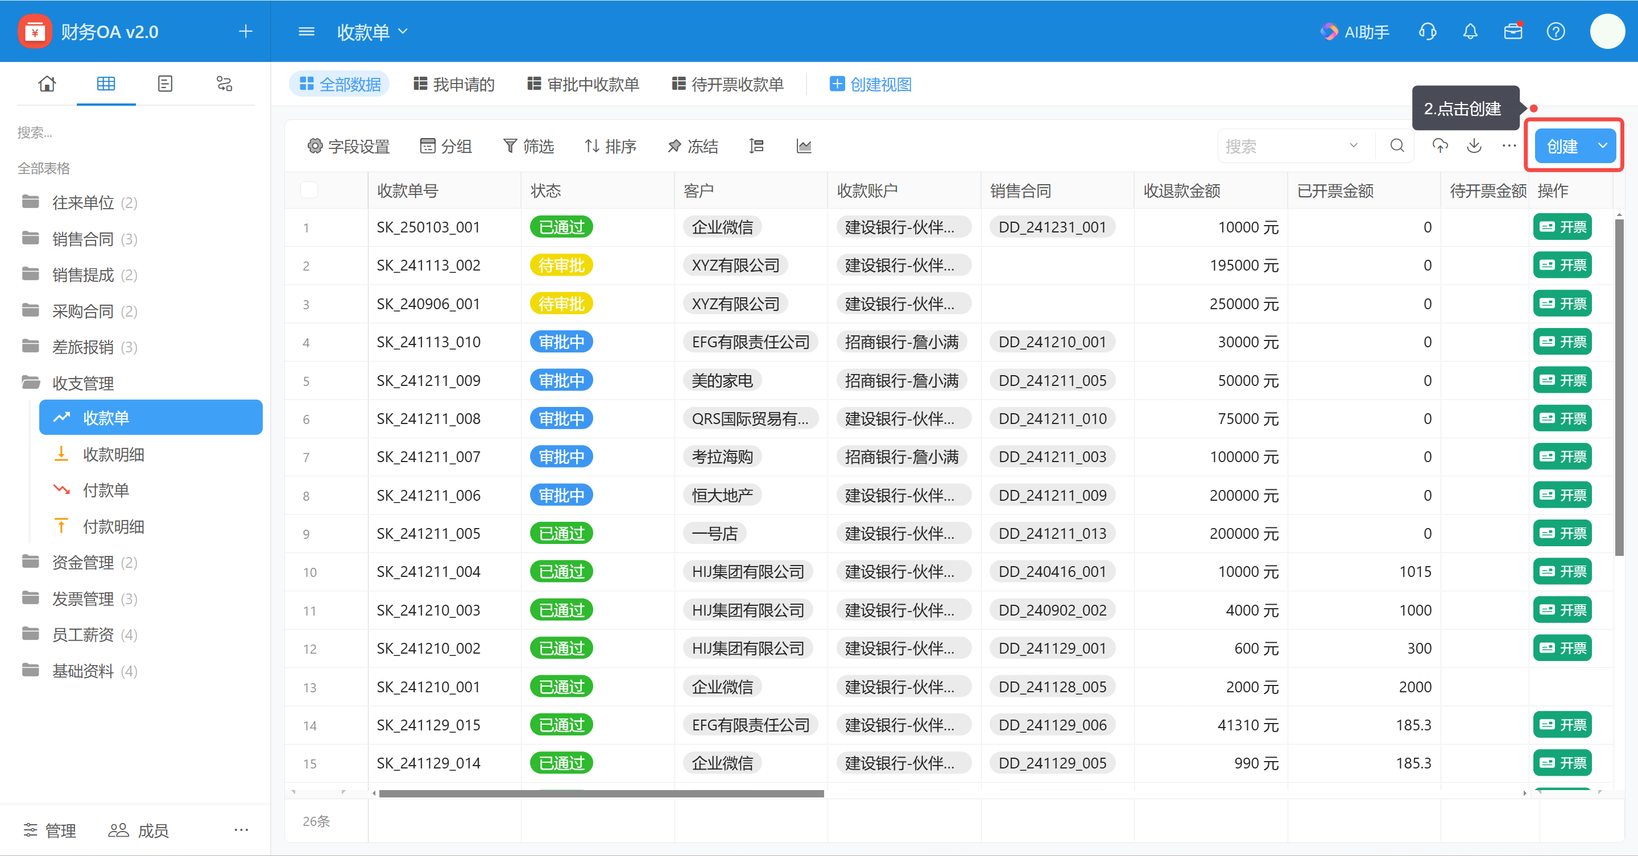1638x856 pixels.
Task: Click the vertical table scrollbar
Action: tap(1619, 387)
